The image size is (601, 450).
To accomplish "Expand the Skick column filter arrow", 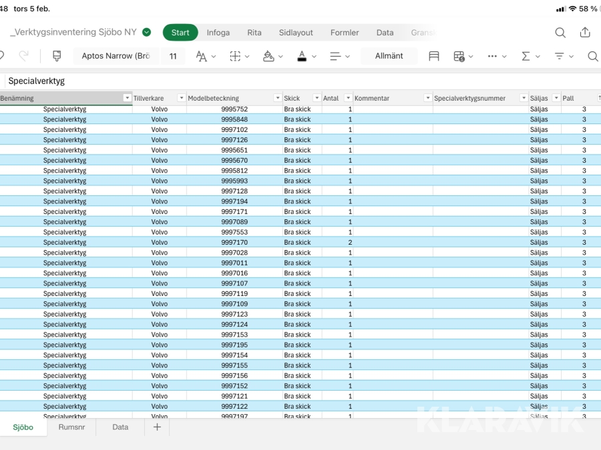I will point(317,98).
